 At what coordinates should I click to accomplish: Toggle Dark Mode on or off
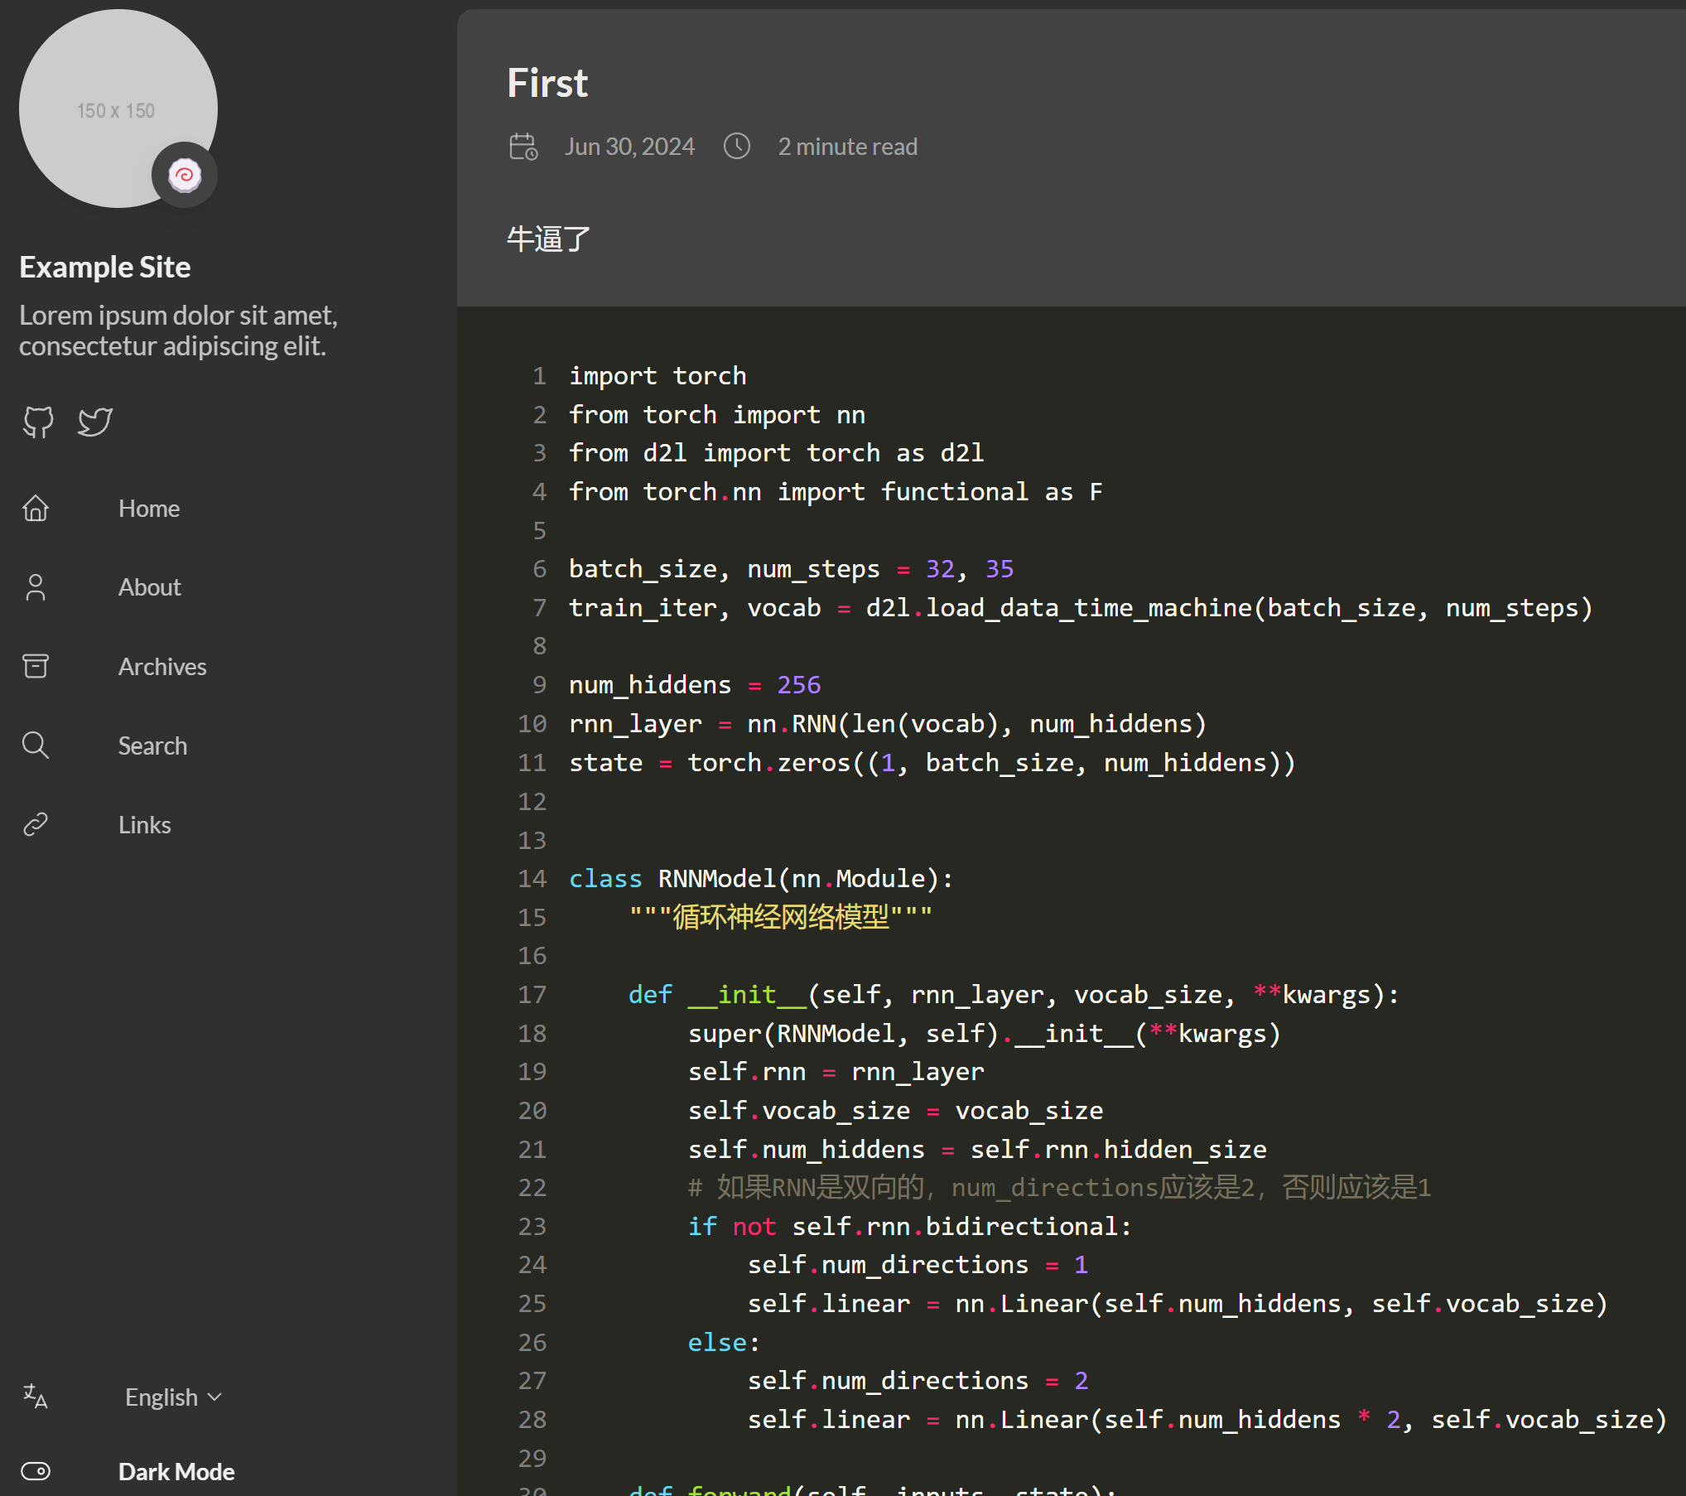(x=36, y=1470)
